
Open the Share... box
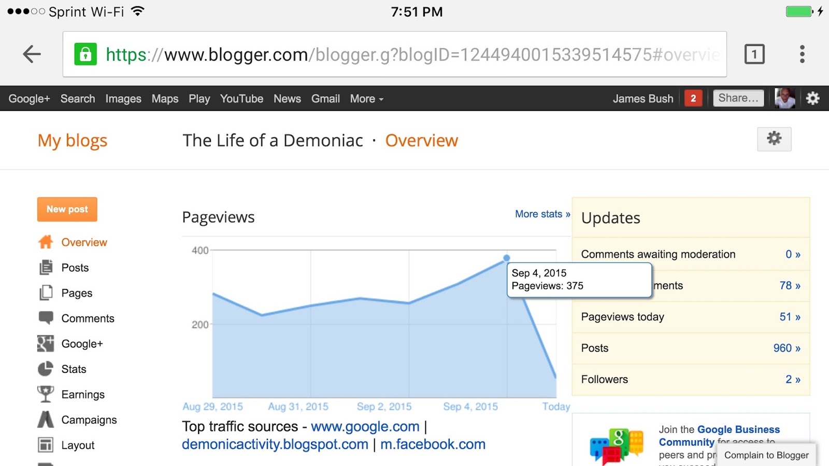point(738,98)
